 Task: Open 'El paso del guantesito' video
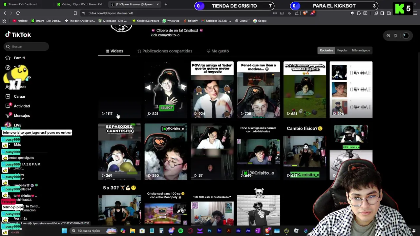[x=119, y=152]
